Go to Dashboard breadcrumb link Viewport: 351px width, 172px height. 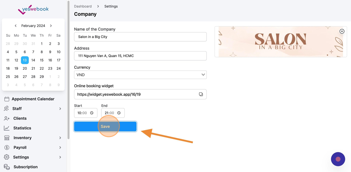pyautogui.click(x=83, y=6)
